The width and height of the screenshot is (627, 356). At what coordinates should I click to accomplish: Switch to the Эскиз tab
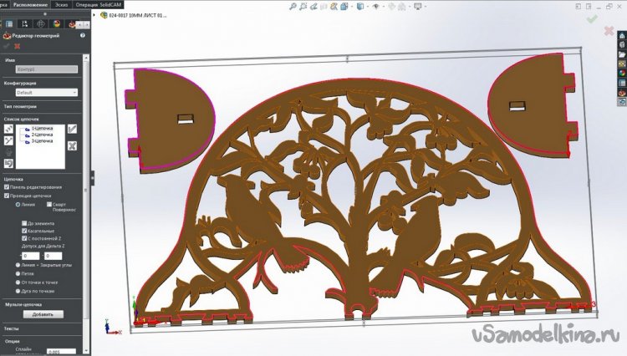tap(59, 4)
